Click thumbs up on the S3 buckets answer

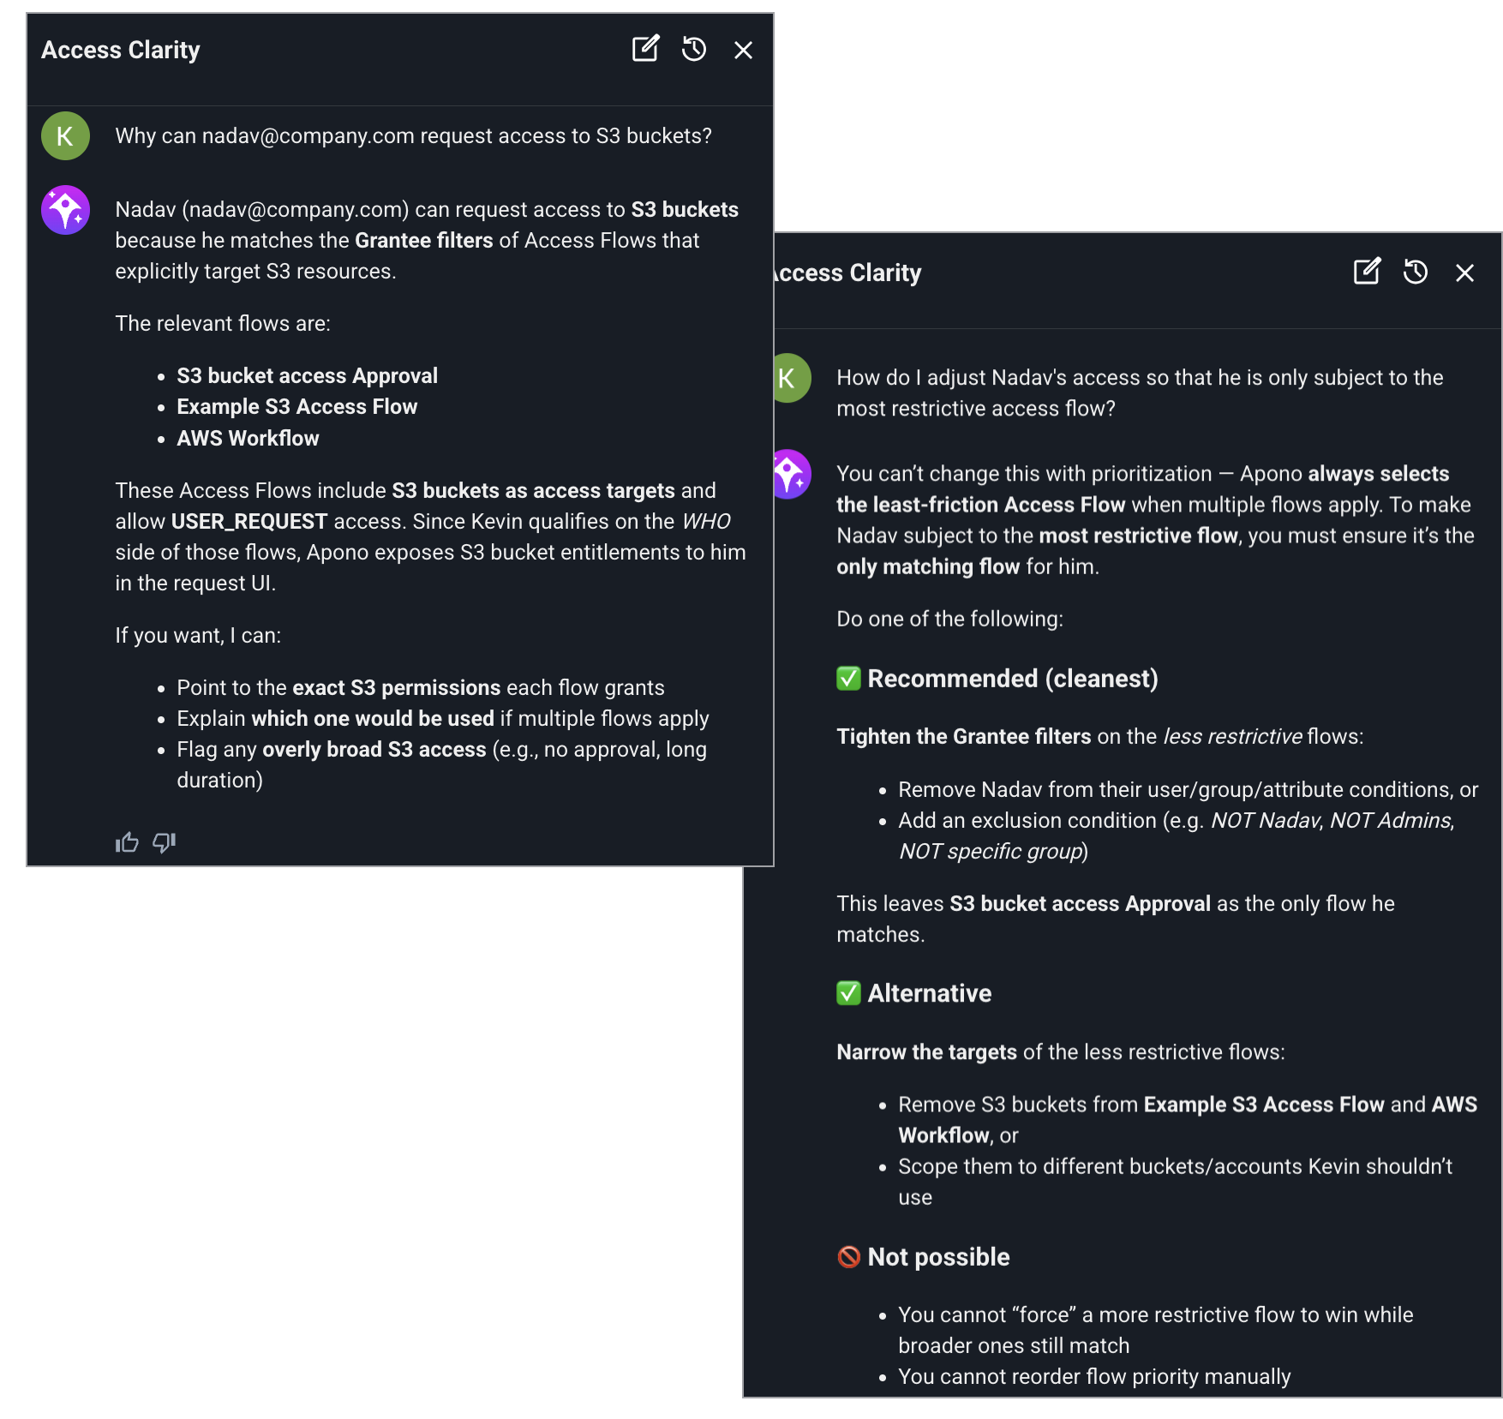(x=127, y=843)
